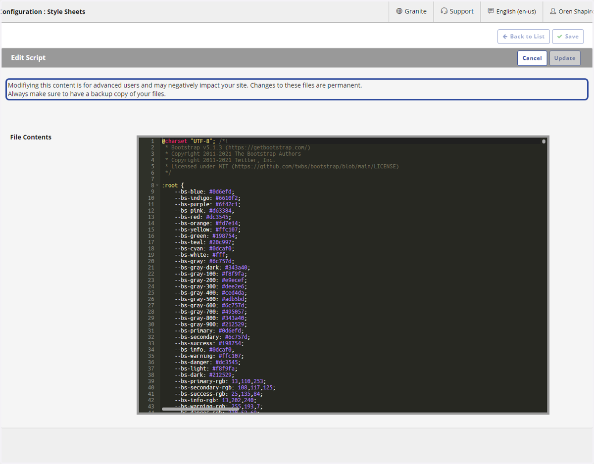Click the speech bubble language icon
This screenshot has height=464, width=594.
pos(491,11)
